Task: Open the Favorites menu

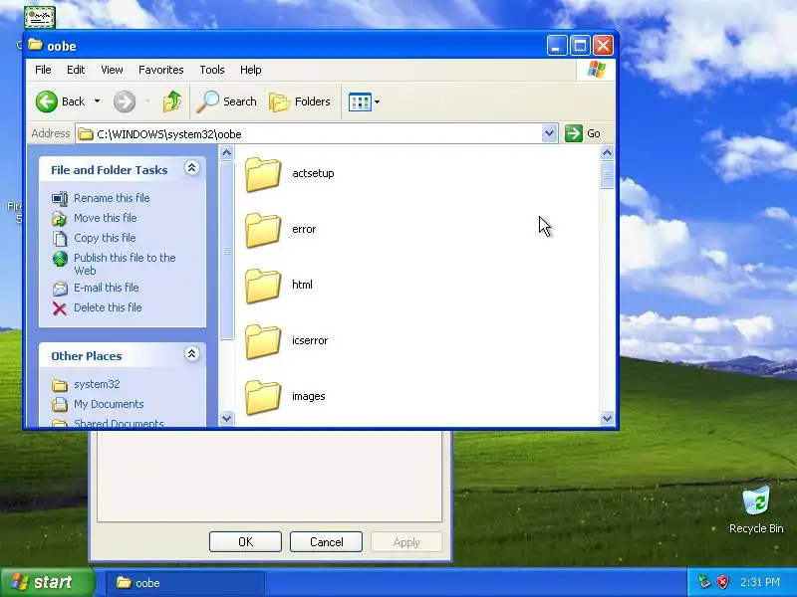Action: (x=160, y=70)
